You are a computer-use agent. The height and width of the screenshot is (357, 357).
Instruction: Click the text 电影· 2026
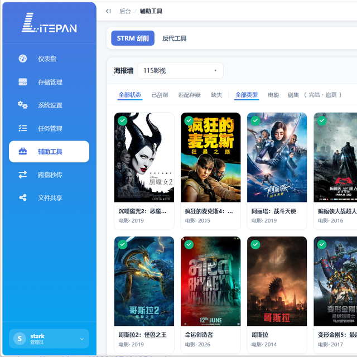(197, 345)
